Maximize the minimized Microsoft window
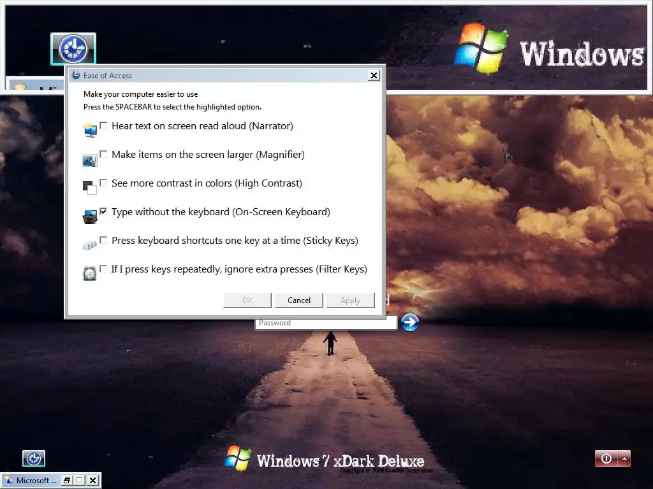The height and width of the screenshot is (489, 653). tap(80, 481)
